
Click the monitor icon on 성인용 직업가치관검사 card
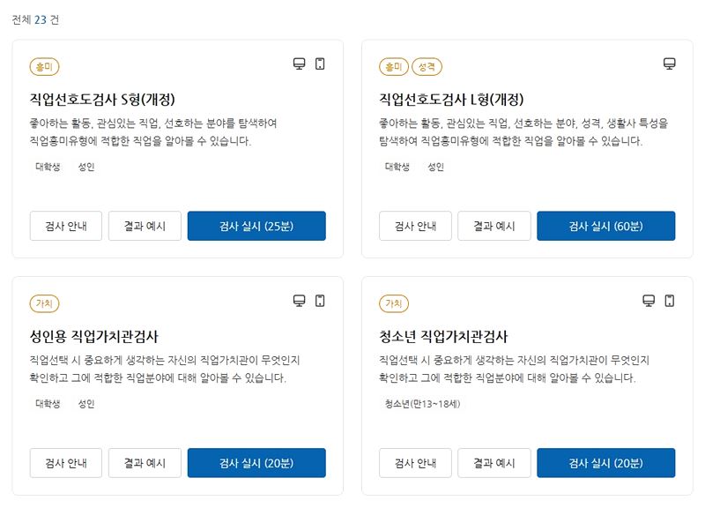click(x=297, y=301)
